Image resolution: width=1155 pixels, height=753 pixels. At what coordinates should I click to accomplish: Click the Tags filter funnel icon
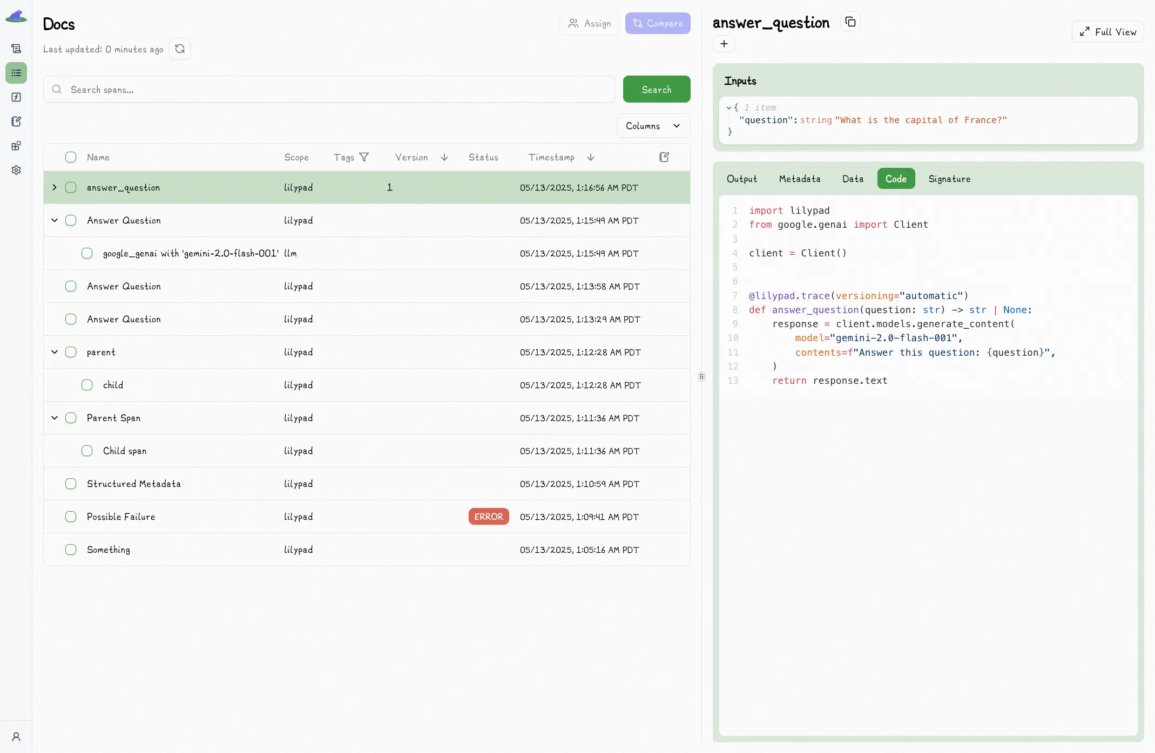pyautogui.click(x=364, y=157)
